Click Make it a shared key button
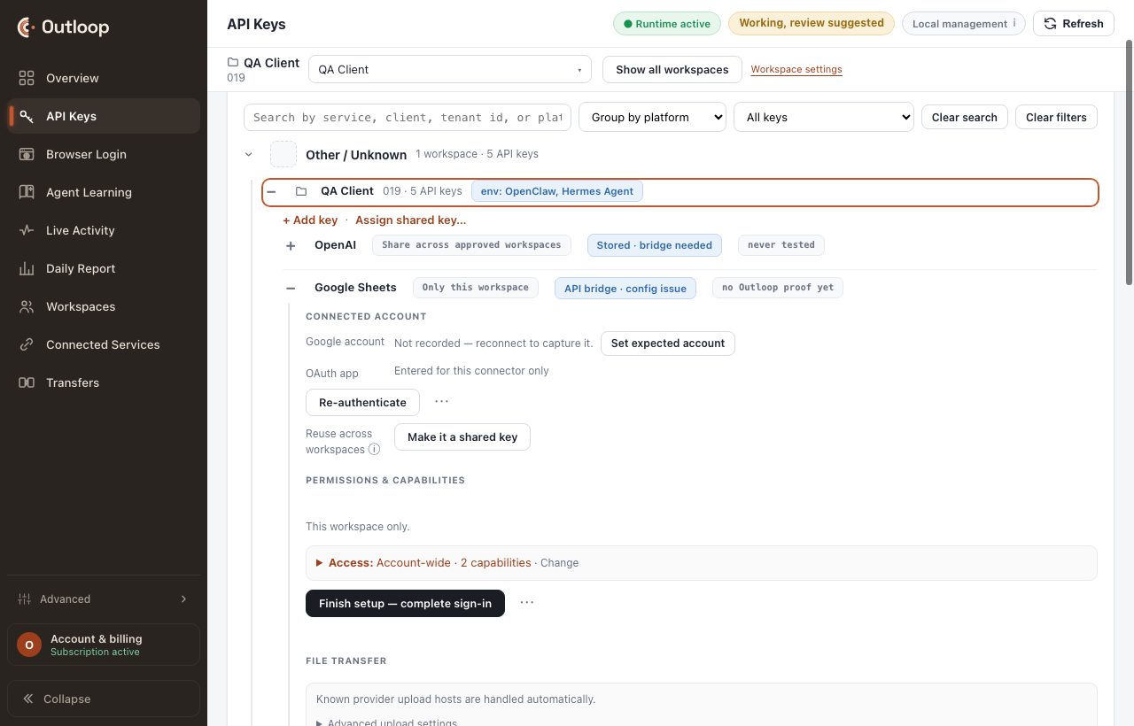Screen dimensions: 1134x726 tap(462, 436)
